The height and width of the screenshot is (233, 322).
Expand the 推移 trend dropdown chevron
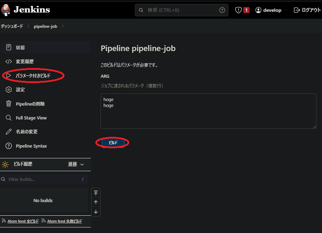[x=82, y=164]
